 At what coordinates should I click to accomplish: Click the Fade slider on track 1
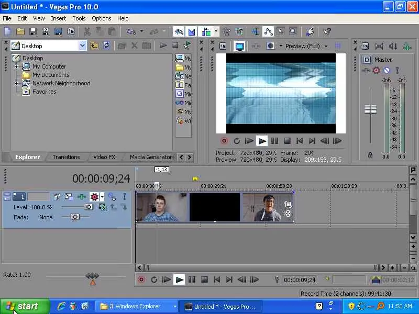[75, 217]
